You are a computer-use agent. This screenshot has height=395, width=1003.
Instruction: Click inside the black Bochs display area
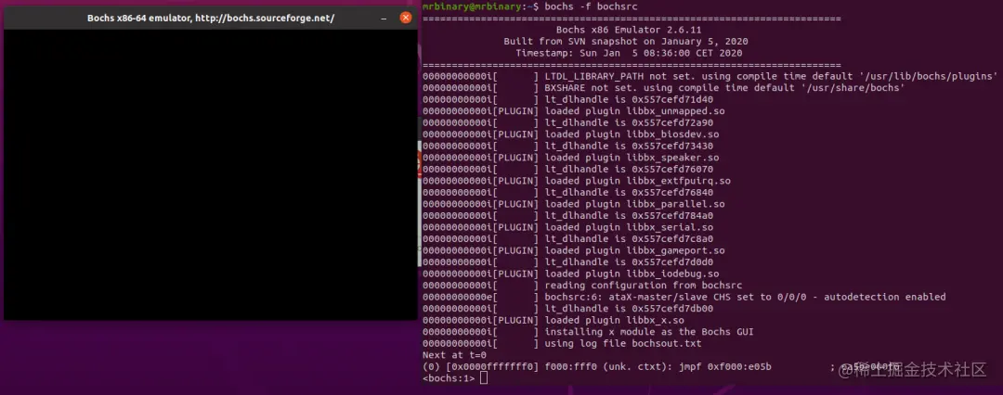211,173
